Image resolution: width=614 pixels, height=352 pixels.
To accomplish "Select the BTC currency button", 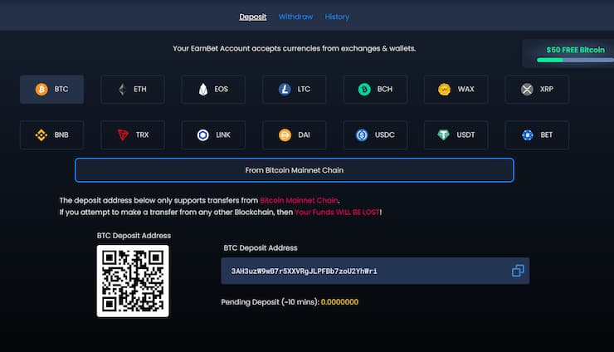I will pyautogui.click(x=51, y=90).
